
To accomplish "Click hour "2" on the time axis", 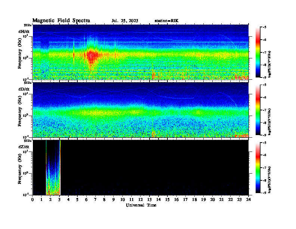I will [x=50, y=199].
